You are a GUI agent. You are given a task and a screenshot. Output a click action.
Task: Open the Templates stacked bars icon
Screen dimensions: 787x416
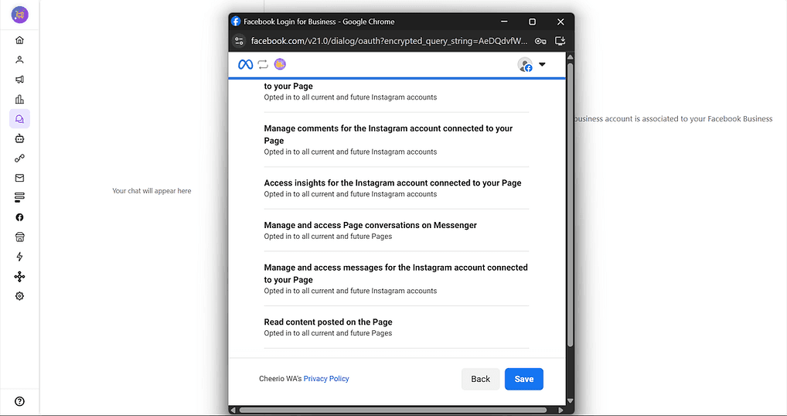click(19, 197)
